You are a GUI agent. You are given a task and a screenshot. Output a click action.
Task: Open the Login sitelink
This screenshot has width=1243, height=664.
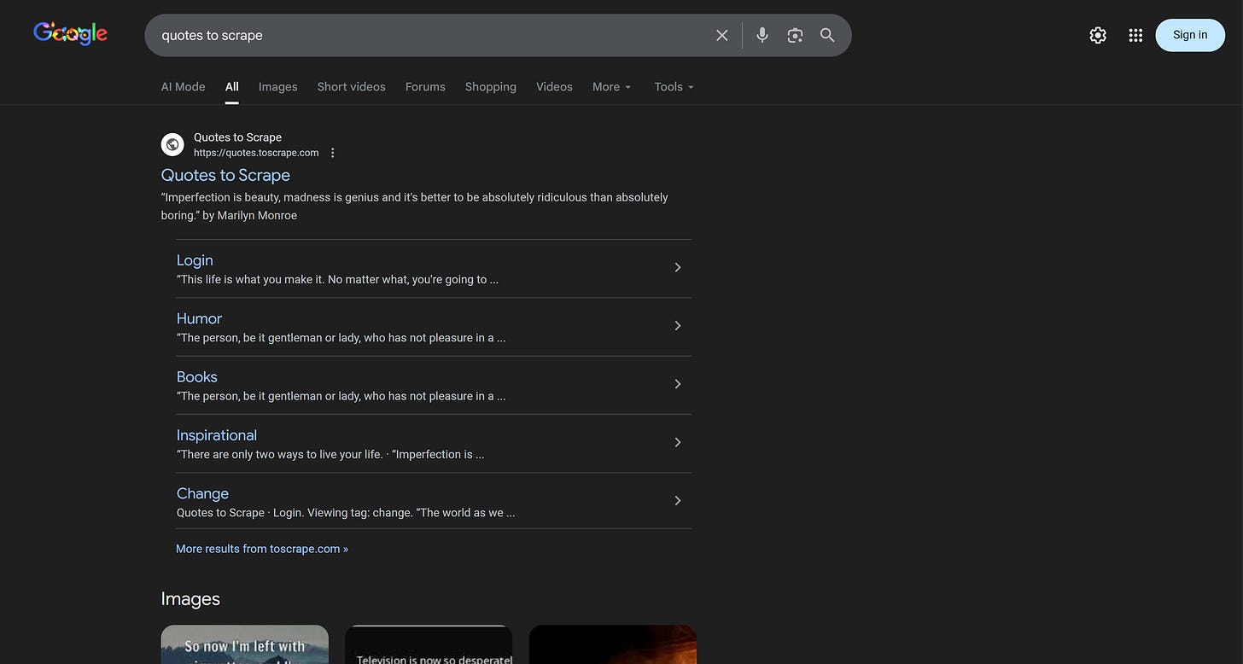click(x=195, y=260)
